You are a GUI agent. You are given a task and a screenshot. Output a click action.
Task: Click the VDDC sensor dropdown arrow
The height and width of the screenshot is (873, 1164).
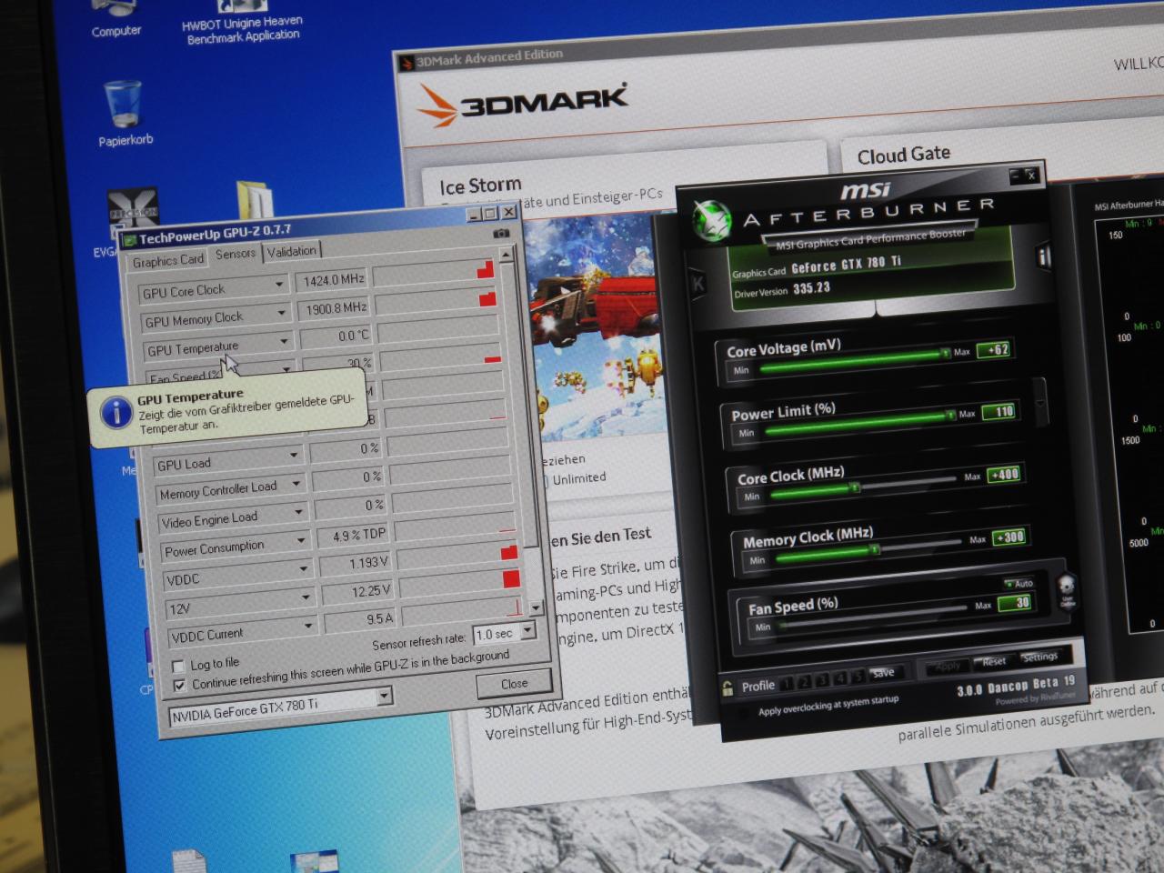click(304, 569)
